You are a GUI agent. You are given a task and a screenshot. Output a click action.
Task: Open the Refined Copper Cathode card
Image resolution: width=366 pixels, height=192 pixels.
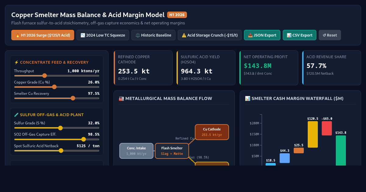coord(143,68)
